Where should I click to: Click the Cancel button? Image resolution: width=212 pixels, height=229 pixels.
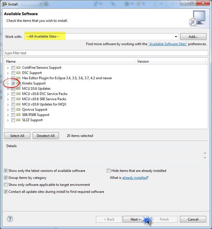[193, 219]
